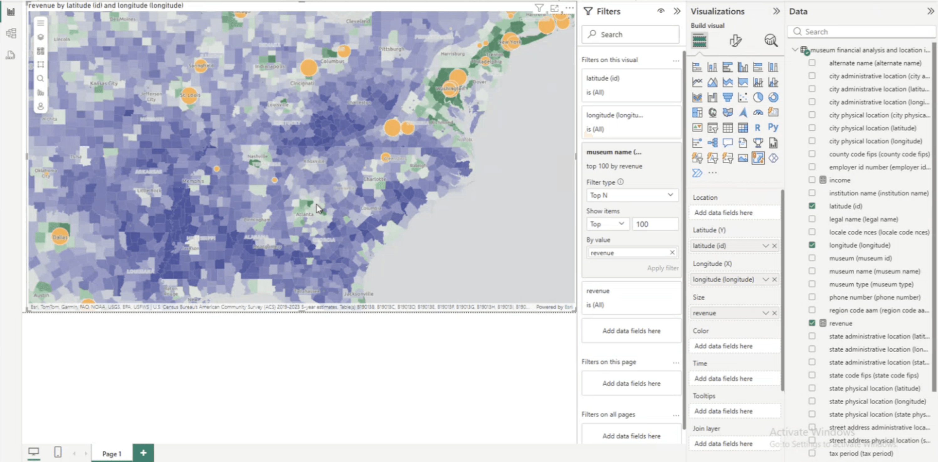Switch to the Format visual tab
Image resolution: width=938 pixels, height=462 pixels.
735,41
